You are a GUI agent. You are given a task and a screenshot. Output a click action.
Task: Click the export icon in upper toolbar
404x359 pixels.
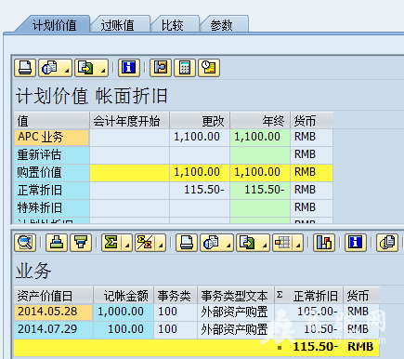tap(85, 68)
